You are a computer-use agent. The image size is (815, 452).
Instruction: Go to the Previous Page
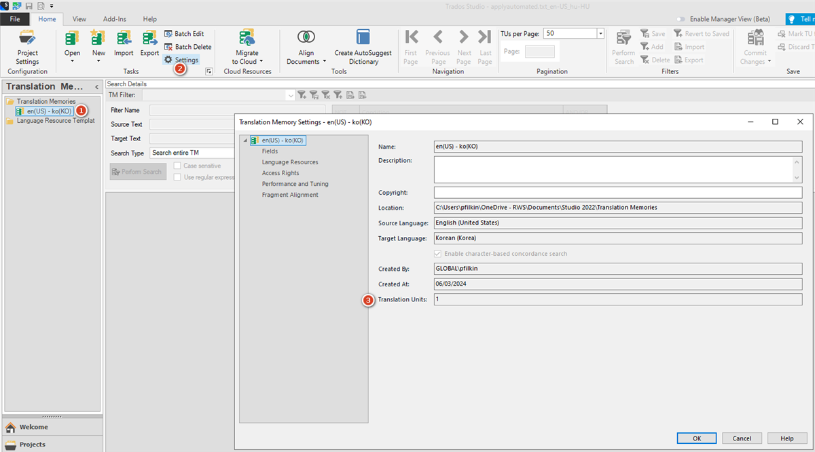click(x=437, y=47)
